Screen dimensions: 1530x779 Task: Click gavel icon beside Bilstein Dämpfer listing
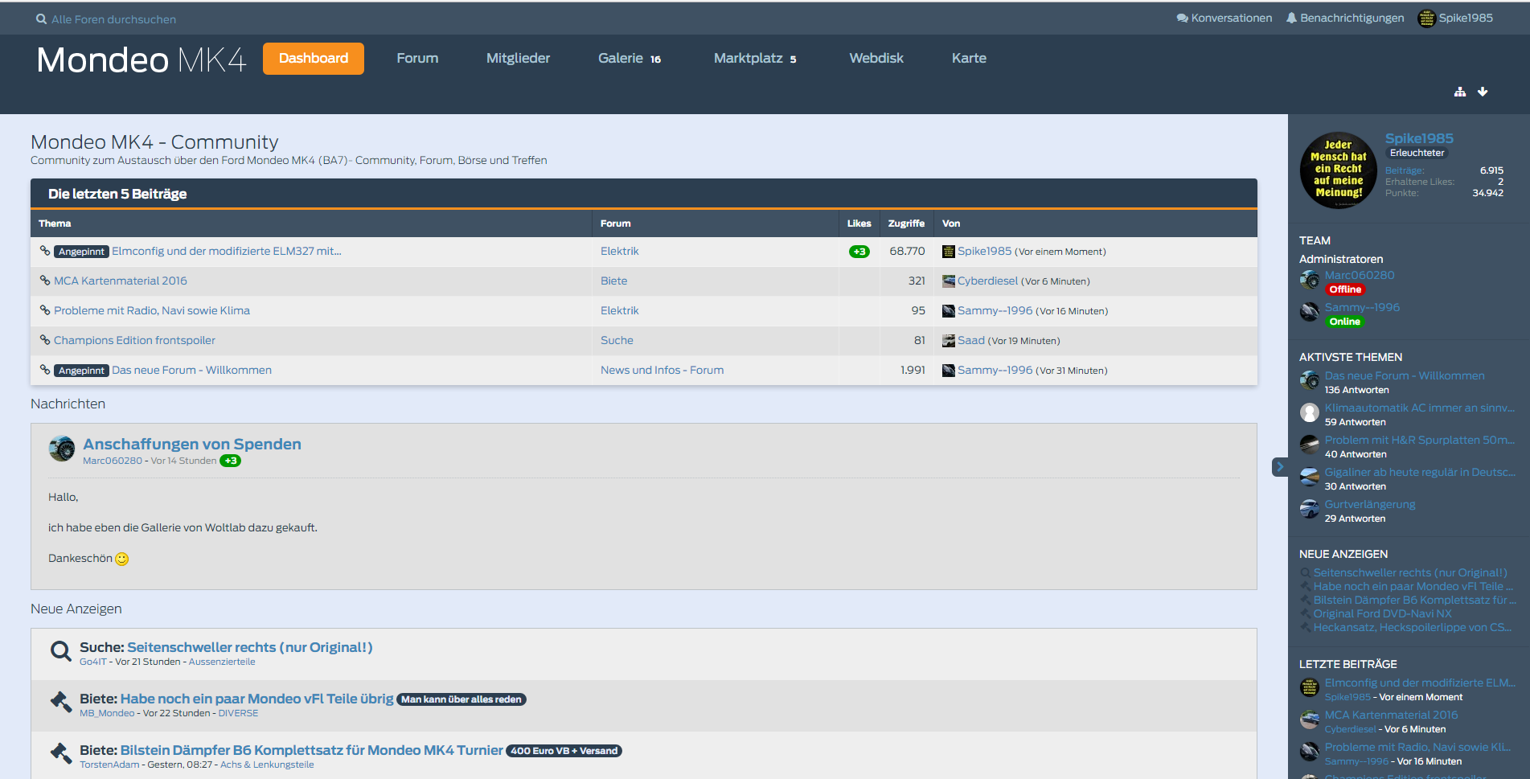[x=60, y=753]
